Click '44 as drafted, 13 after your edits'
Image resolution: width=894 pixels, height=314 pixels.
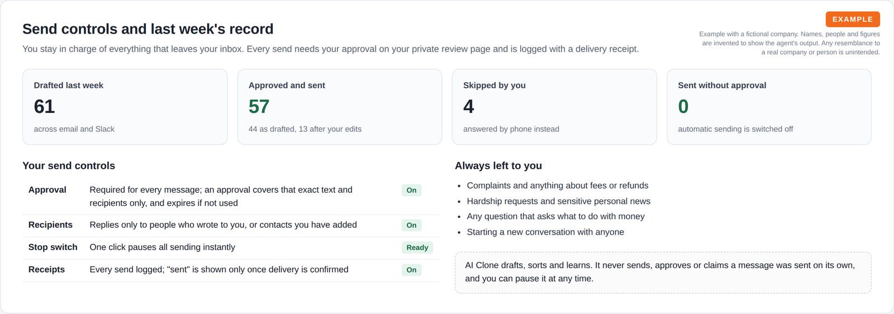tap(305, 129)
